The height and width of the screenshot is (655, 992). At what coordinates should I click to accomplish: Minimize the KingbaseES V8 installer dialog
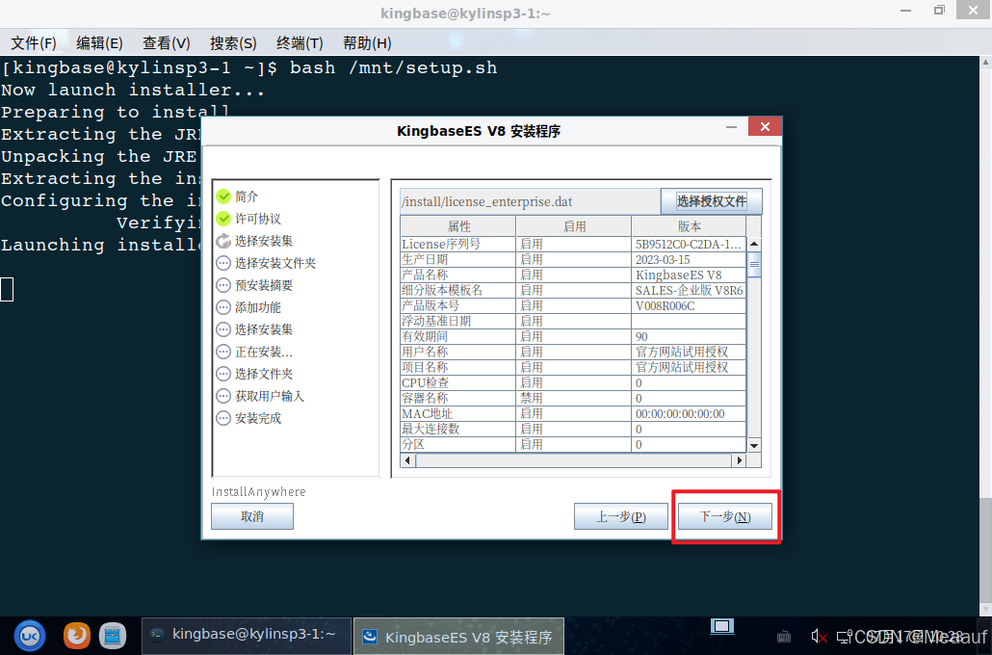tap(731, 127)
